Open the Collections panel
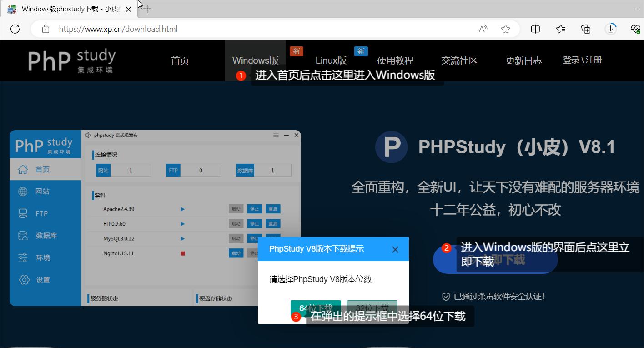Screen dimensions: 644x348 pyautogui.click(x=586, y=29)
